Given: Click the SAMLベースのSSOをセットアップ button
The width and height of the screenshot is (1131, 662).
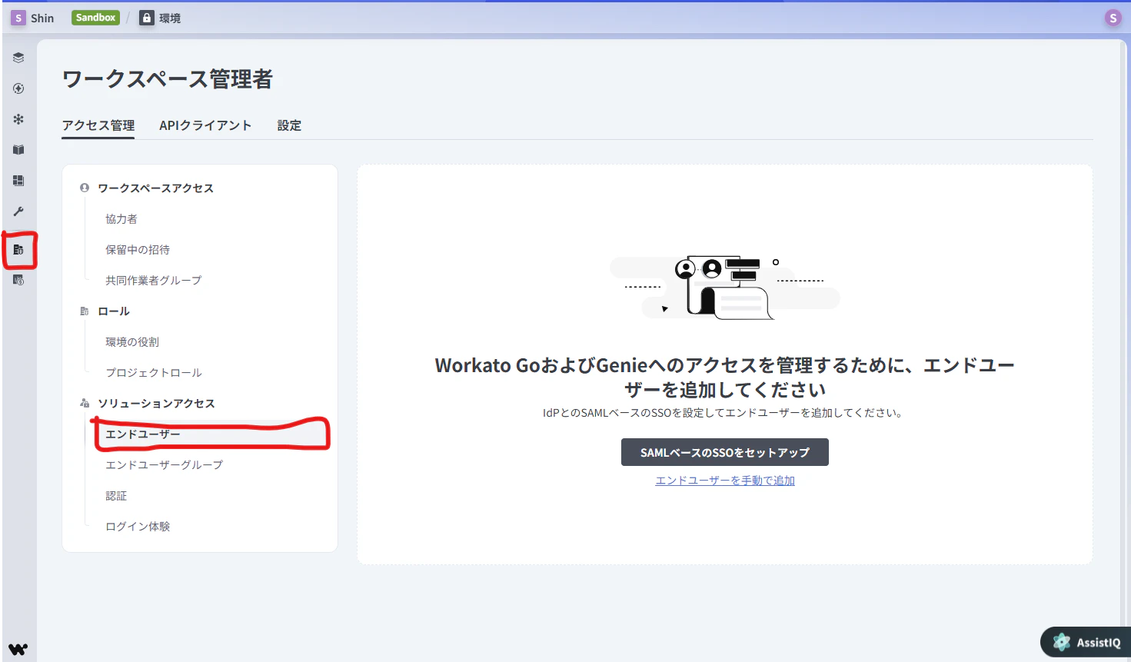Looking at the screenshot, I should (x=725, y=452).
